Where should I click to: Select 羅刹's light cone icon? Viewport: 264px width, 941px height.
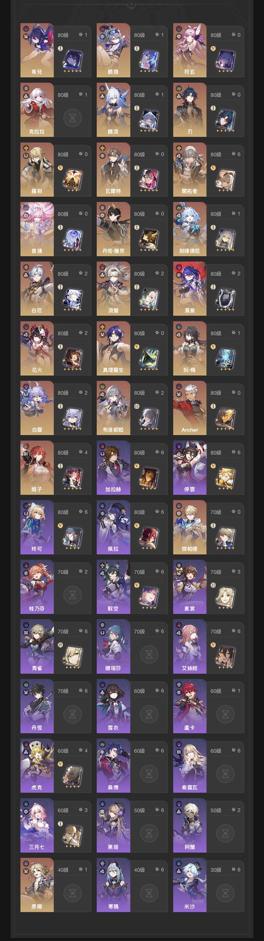point(73,179)
